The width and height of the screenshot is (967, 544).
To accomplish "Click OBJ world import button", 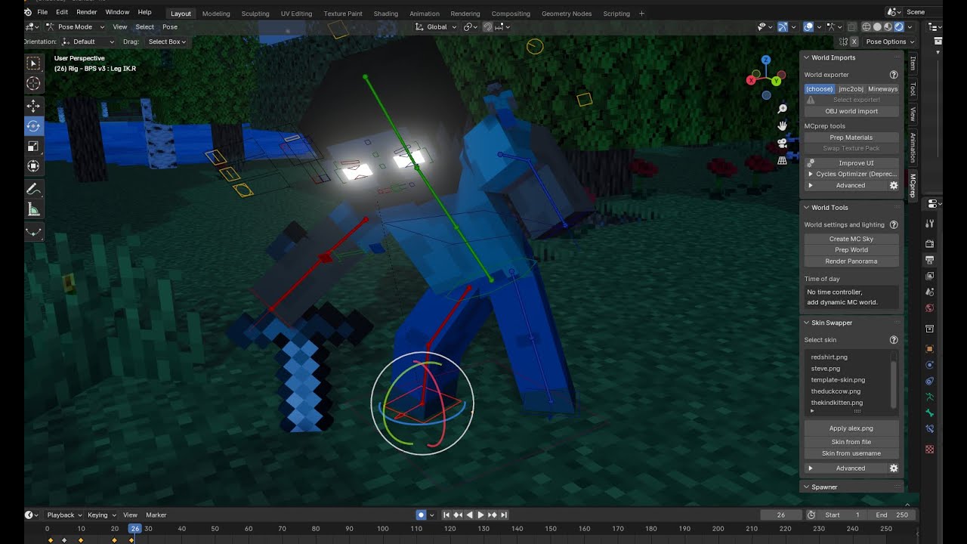I will (851, 111).
